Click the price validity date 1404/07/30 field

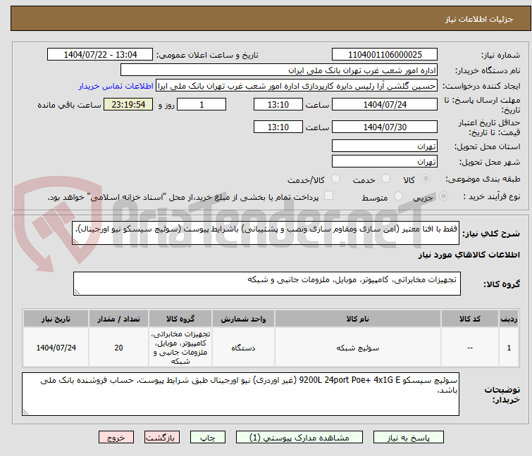[x=385, y=127]
